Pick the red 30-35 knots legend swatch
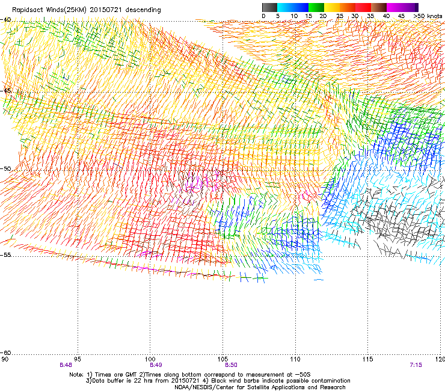This screenshot has height=391, width=445. coord(363,7)
